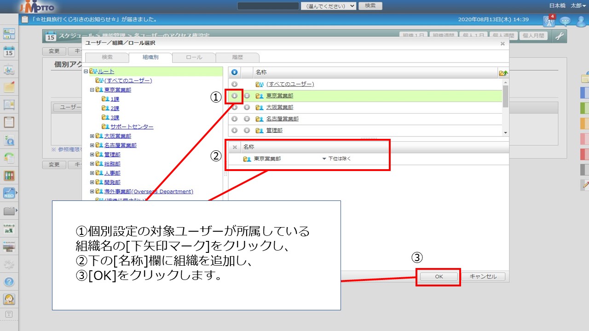Switch to the ロール tab
589x331 pixels.
point(194,57)
